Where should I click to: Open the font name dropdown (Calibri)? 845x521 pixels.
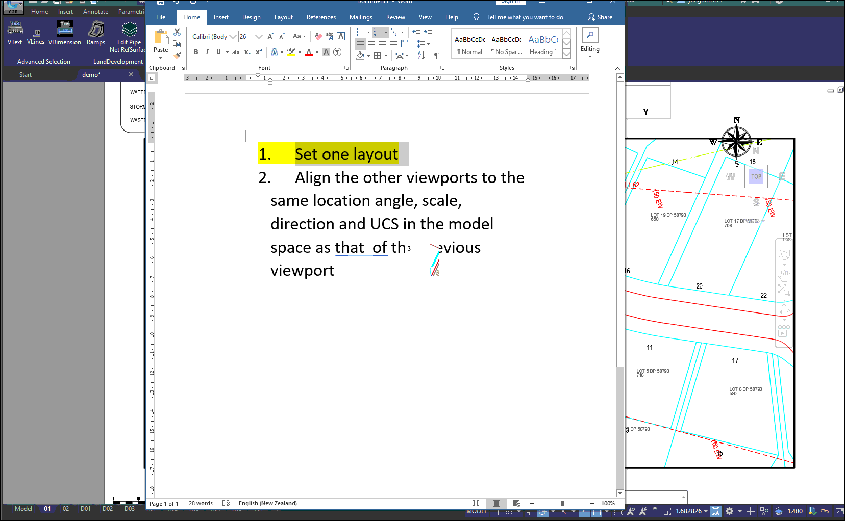click(233, 37)
